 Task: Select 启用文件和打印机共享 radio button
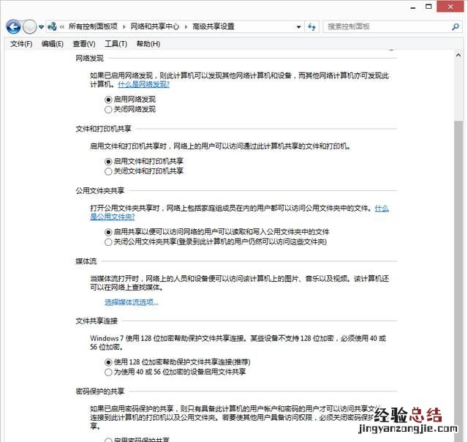click(x=108, y=162)
